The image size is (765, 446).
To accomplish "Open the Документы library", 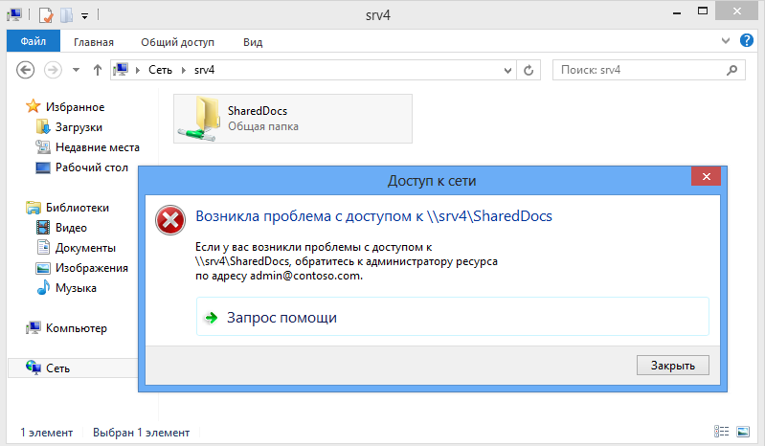I will (x=85, y=248).
